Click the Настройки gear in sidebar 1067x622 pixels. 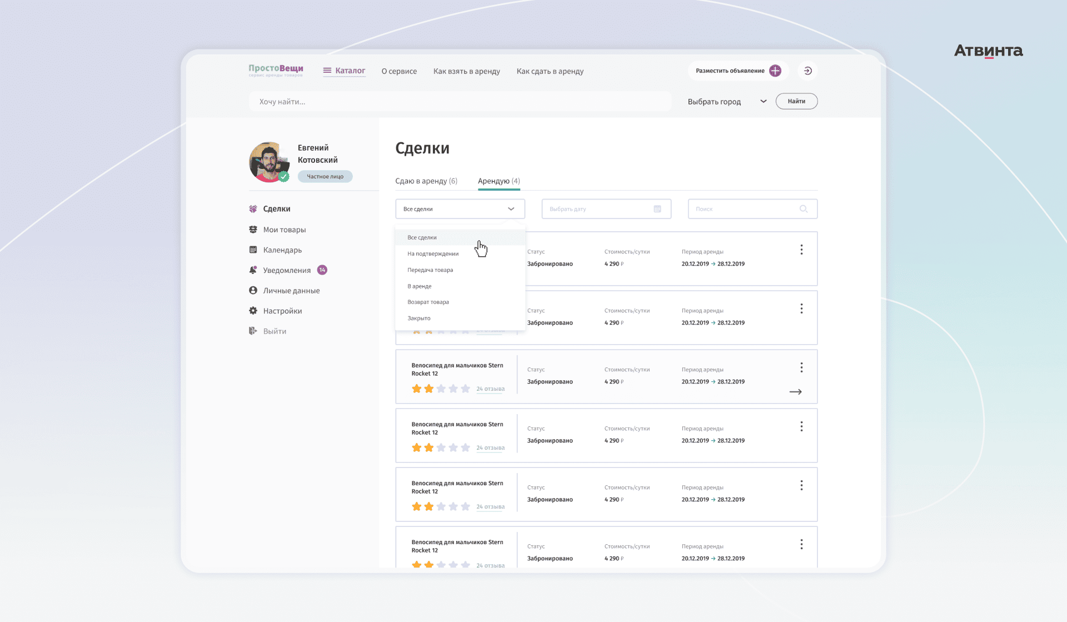pyautogui.click(x=253, y=311)
